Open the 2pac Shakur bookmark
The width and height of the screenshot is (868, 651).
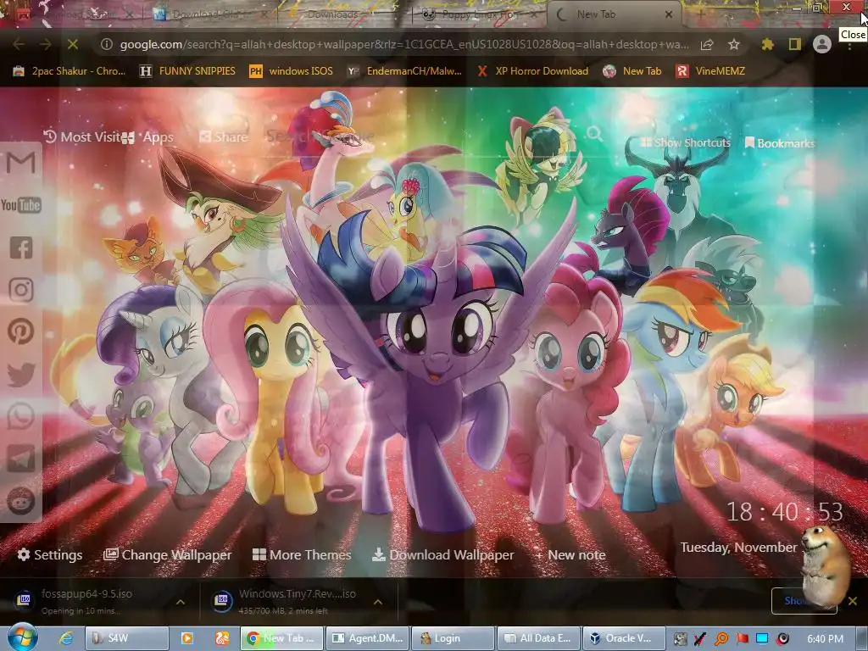[70, 71]
